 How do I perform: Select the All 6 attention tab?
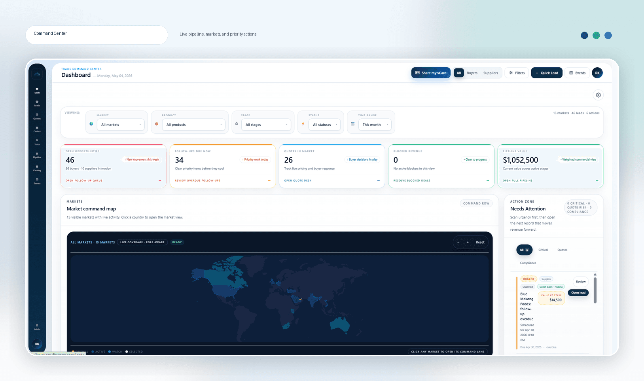pos(525,250)
